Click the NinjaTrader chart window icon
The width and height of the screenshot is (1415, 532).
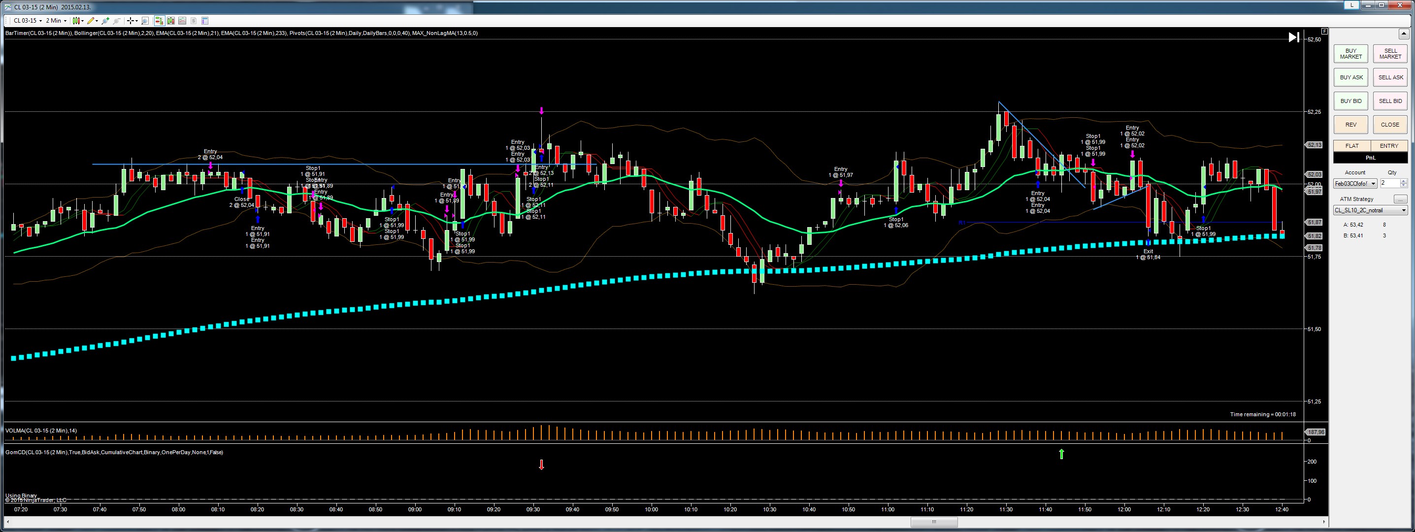tap(7, 6)
